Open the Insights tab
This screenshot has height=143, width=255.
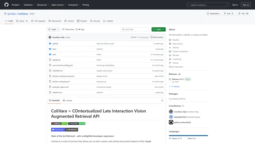click(x=108, y=21)
